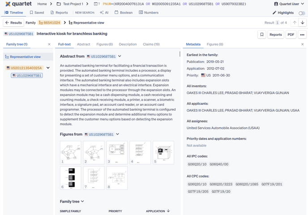Image resolution: width=308 pixels, height=215 pixels.
Task: Open the Description tab
Action: click(128, 44)
